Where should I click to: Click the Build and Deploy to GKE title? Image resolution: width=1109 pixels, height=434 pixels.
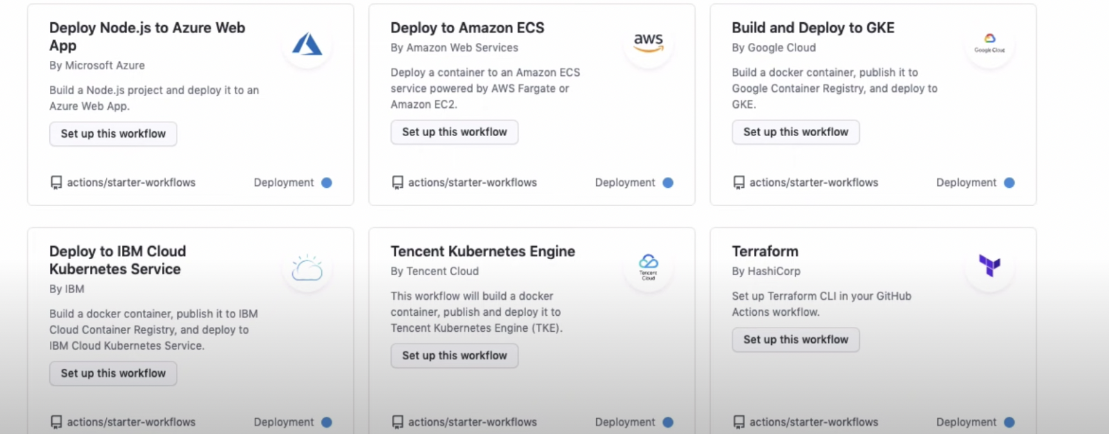pyautogui.click(x=813, y=28)
